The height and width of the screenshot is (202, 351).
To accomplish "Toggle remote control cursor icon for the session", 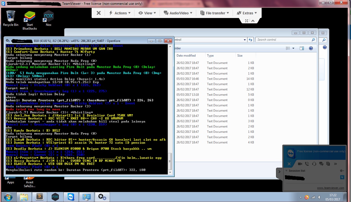I will [342, 177].
